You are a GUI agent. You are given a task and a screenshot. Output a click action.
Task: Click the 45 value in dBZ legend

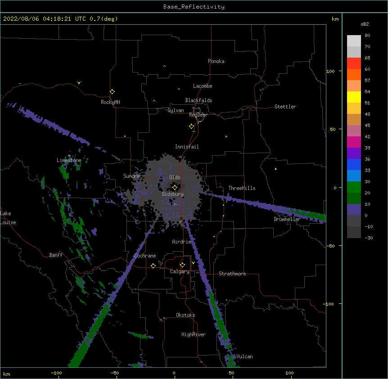[367, 126]
